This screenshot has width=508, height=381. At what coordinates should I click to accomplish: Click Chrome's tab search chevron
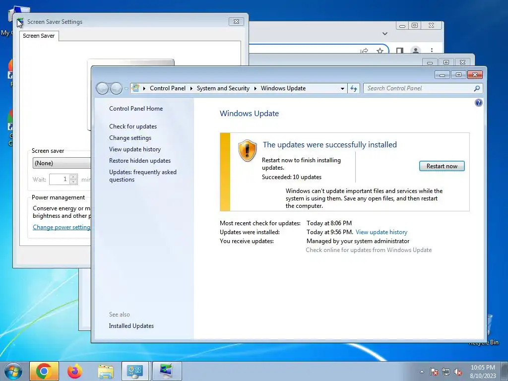tap(384, 34)
